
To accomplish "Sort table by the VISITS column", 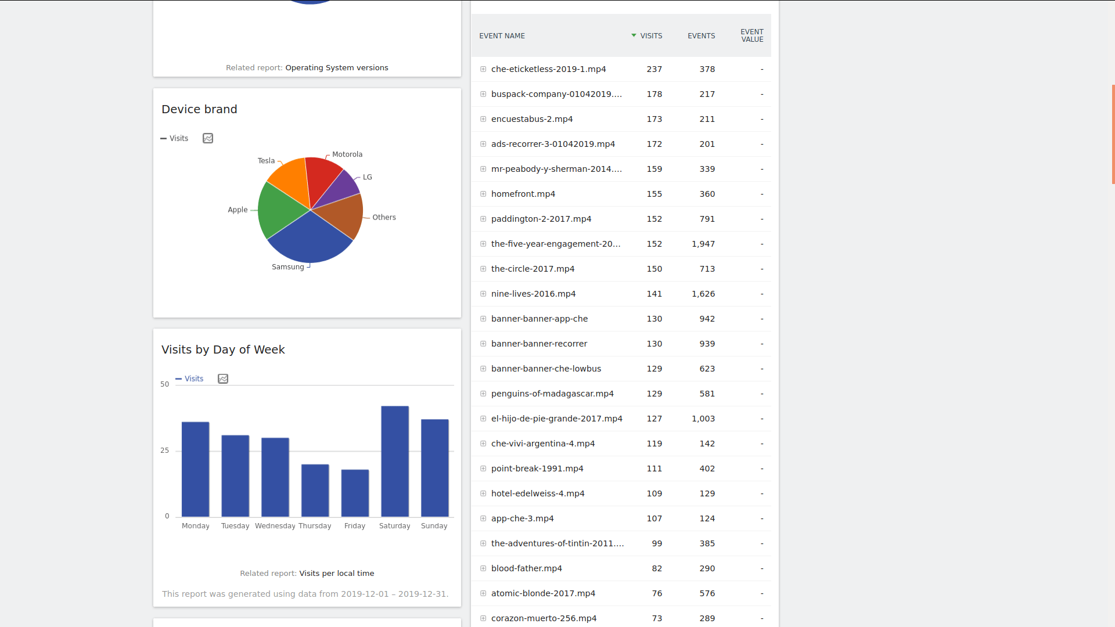I will point(650,36).
